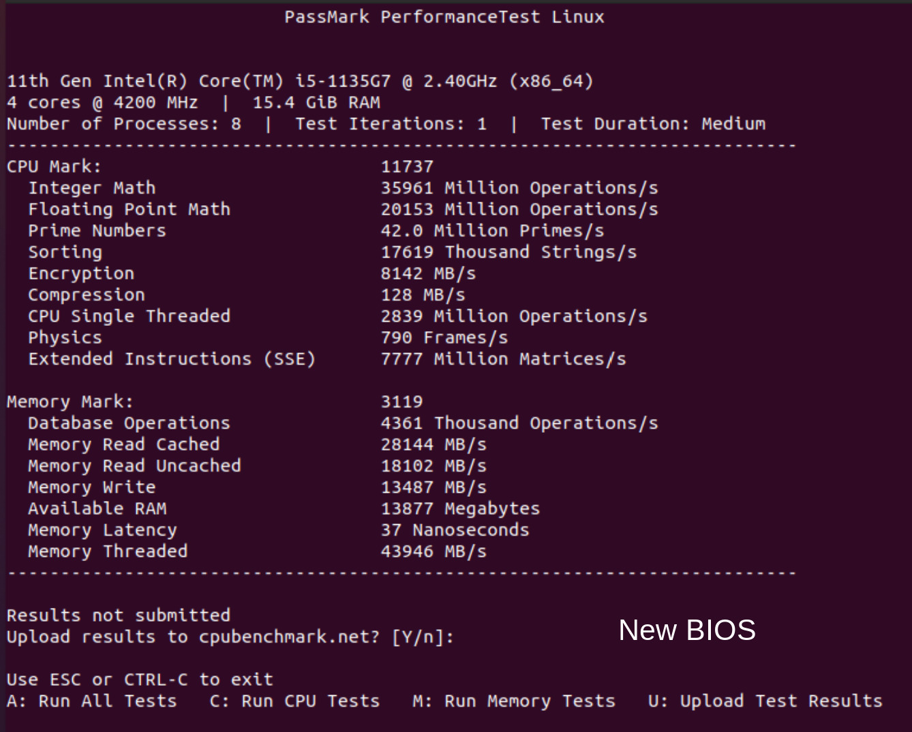The height and width of the screenshot is (732, 912).
Task: Click the '43946 MB/s' value
Action: tap(434, 551)
